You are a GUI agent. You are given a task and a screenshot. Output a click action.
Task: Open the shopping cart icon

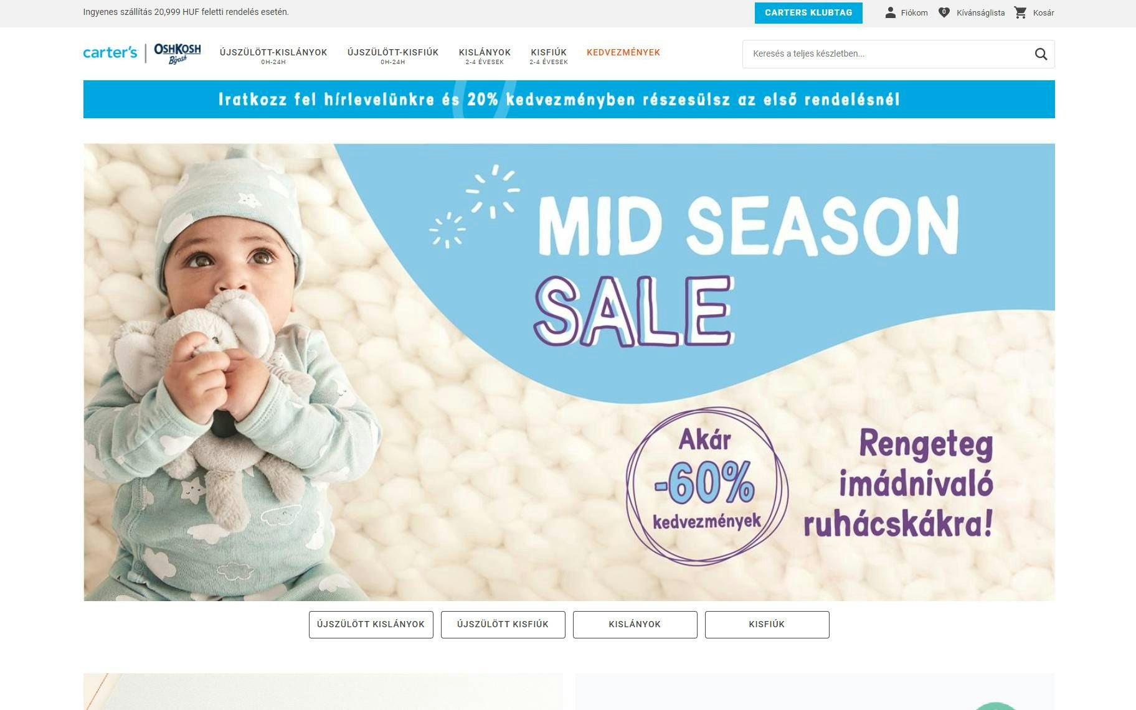click(1020, 12)
